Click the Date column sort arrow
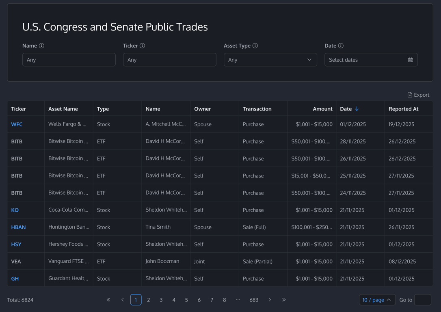Screen dimensions: 441x312 [357, 109]
